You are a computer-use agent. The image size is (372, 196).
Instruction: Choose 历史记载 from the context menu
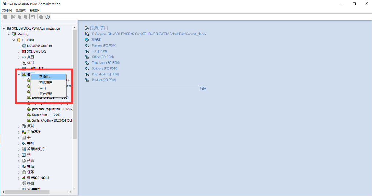coord(49,94)
